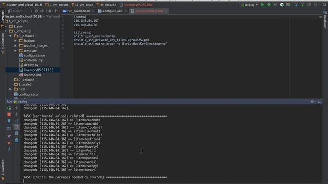Screen dimensions: 328x184
Task: Collapse the 2_vm_setup folder arrow
Action: (6, 31)
